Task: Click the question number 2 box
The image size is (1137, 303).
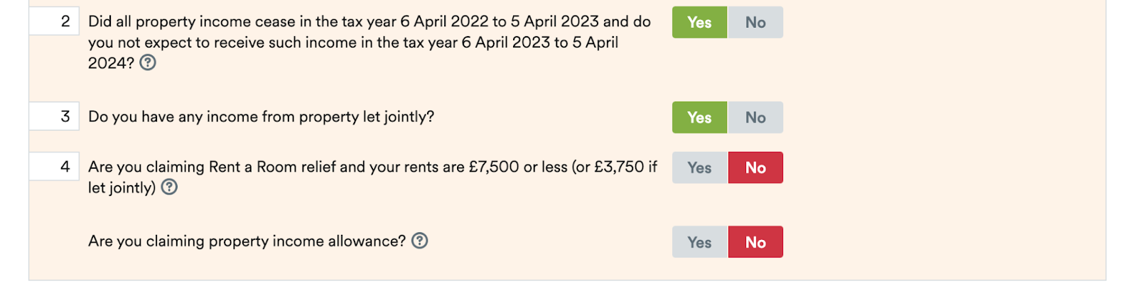Action: tap(54, 21)
